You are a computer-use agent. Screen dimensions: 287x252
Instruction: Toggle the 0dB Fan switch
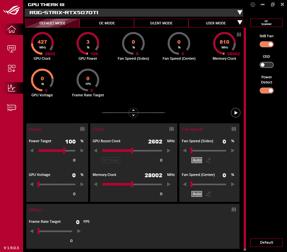pyautogui.click(x=266, y=44)
